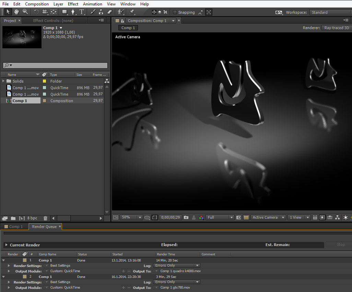
Task: Click the Reset Exposure aperture icon
Action: pyautogui.click(x=345, y=217)
